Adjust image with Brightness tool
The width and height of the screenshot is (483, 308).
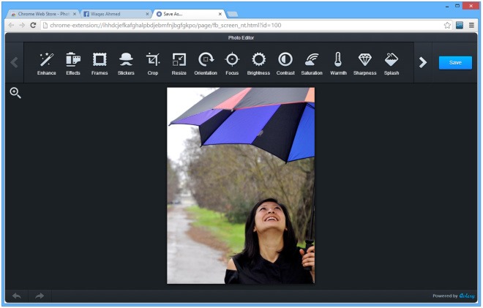[x=258, y=62]
